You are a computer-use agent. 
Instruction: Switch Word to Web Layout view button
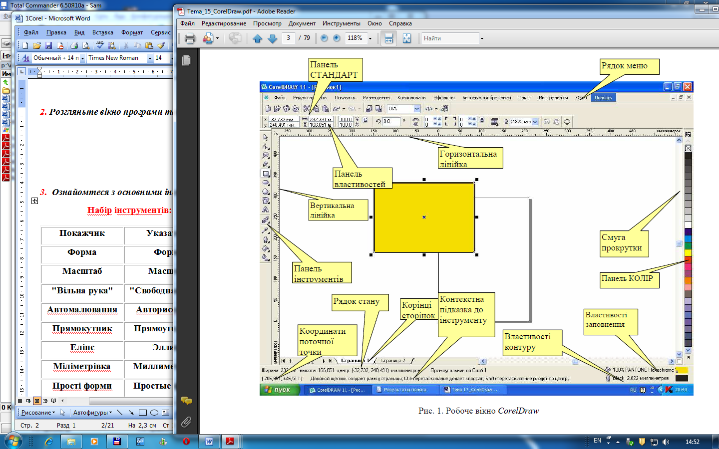click(29, 401)
